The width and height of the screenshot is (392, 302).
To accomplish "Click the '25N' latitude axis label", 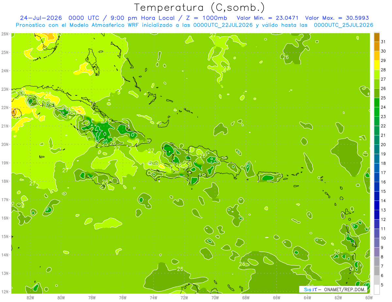I will [5, 52].
